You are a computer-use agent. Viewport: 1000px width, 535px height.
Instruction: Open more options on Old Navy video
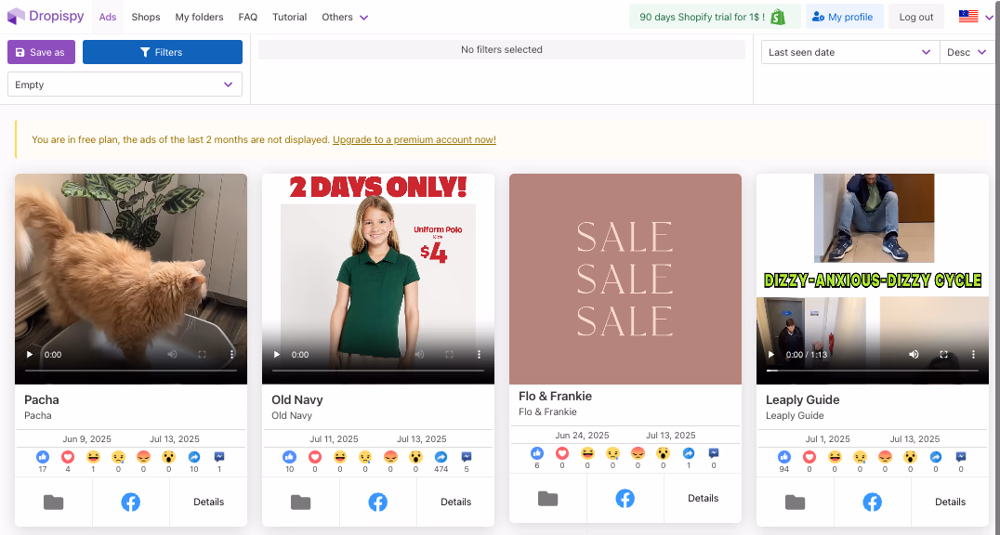click(479, 355)
